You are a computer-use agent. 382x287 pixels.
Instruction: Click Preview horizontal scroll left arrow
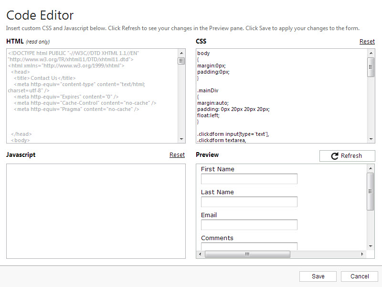point(200,254)
